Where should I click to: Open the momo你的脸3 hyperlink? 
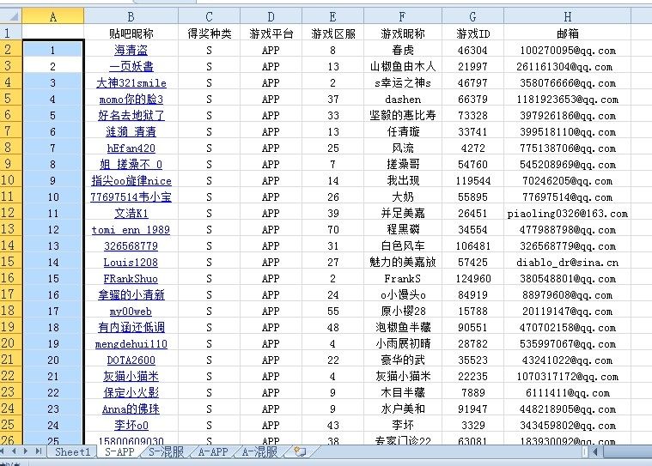(131, 100)
